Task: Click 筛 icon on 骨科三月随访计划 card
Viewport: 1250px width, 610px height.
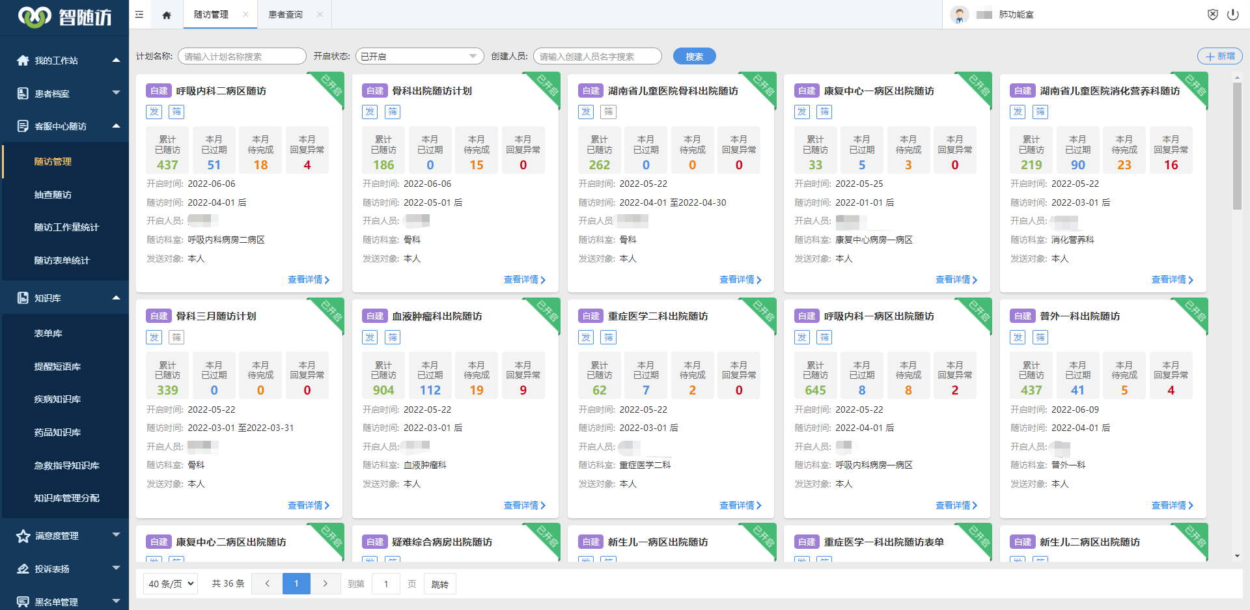Action: [x=176, y=337]
